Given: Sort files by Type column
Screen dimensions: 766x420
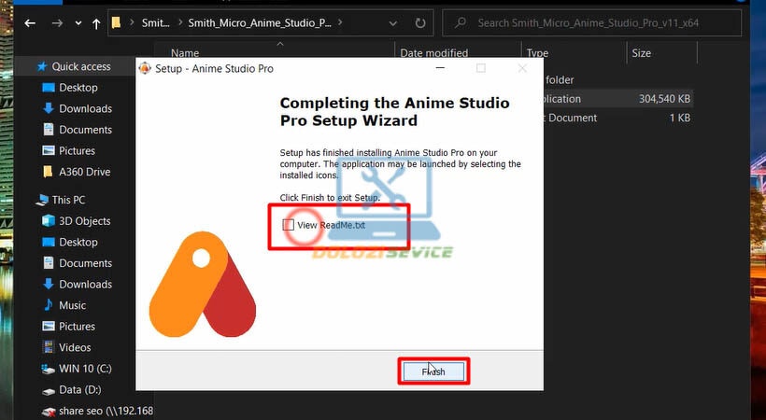Looking at the screenshot, I should (537, 53).
